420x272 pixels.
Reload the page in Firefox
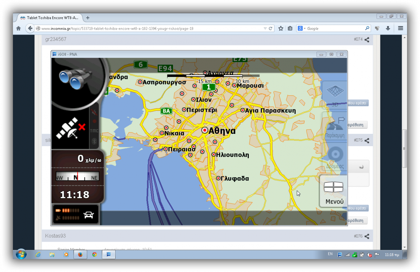[x=271, y=28]
